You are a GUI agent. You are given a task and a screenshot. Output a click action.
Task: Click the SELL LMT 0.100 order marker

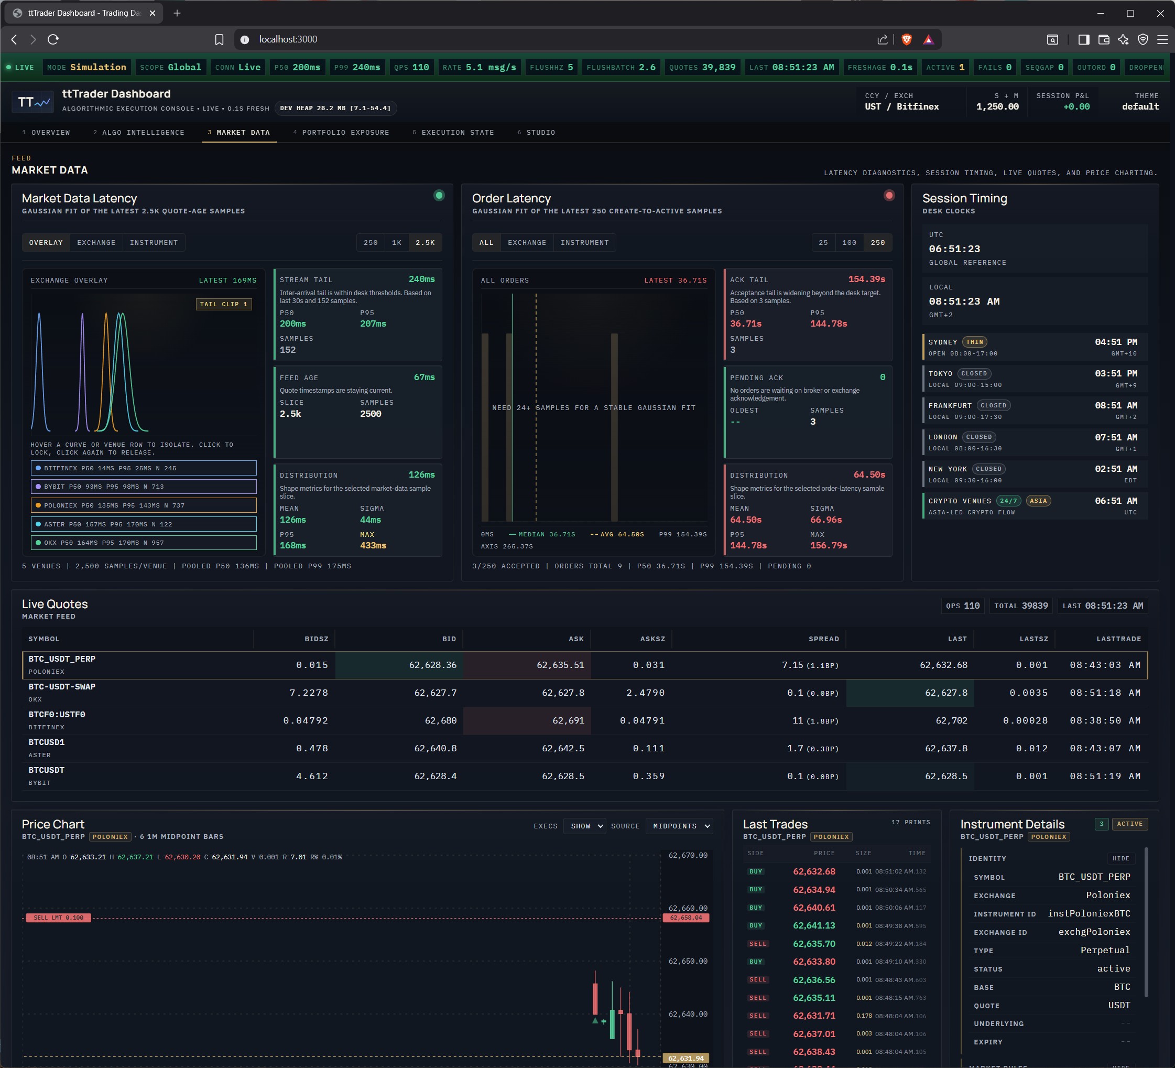pos(58,918)
